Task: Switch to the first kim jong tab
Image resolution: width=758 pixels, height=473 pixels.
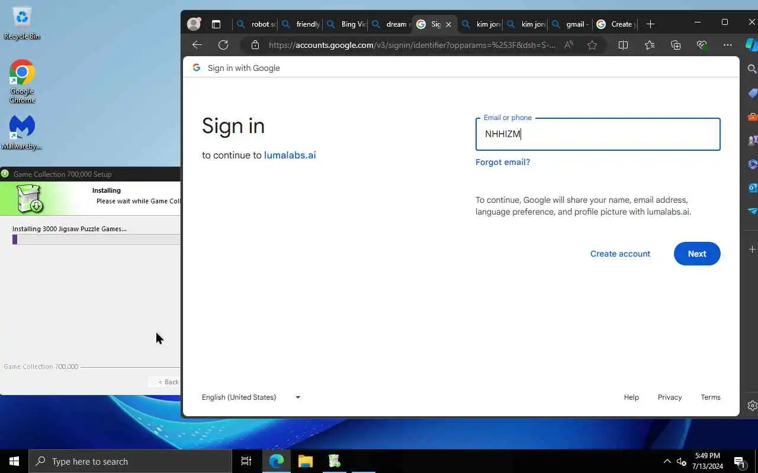Action: click(x=480, y=24)
